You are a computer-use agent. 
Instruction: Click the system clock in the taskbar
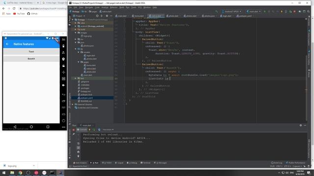pos(300,173)
